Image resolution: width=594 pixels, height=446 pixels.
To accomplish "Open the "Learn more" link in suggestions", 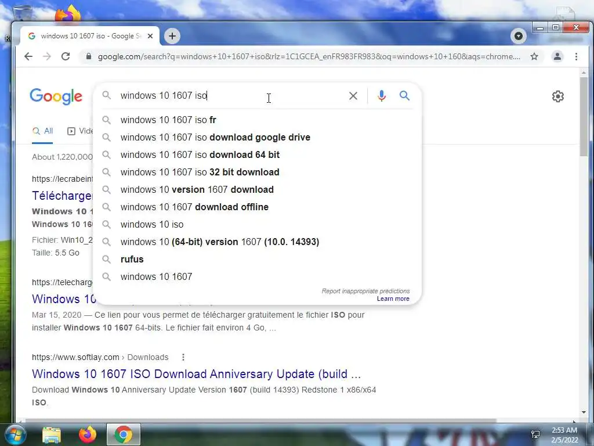I will (393, 299).
